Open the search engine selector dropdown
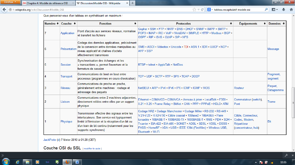This screenshot has width=295, height=165. coord(210,10)
